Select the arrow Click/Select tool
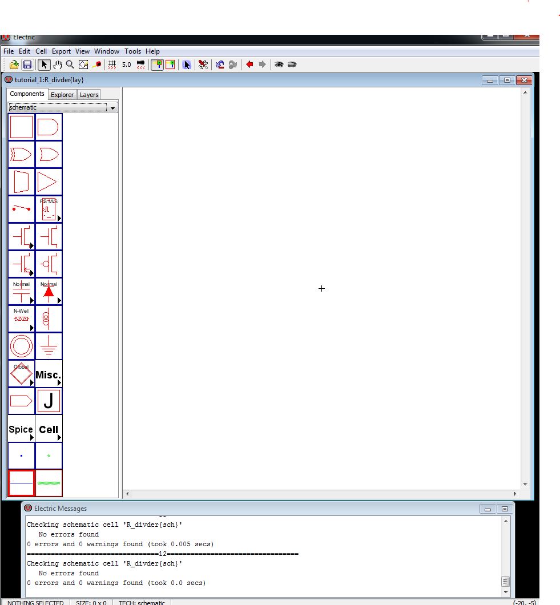Image resolution: width=560 pixels, height=605 pixels. pos(44,64)
